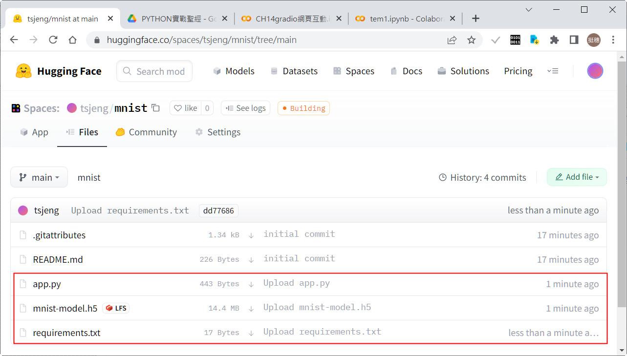This screenshot has width=627, height=356.
Task: Open Docs in the navigation bar
Action: [x=406, y=71]
